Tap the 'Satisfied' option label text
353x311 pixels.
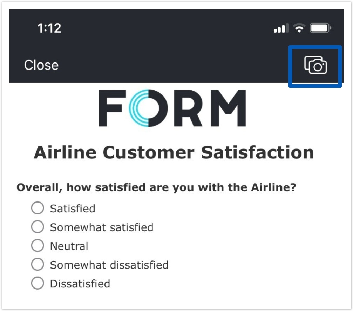[73, 209]
